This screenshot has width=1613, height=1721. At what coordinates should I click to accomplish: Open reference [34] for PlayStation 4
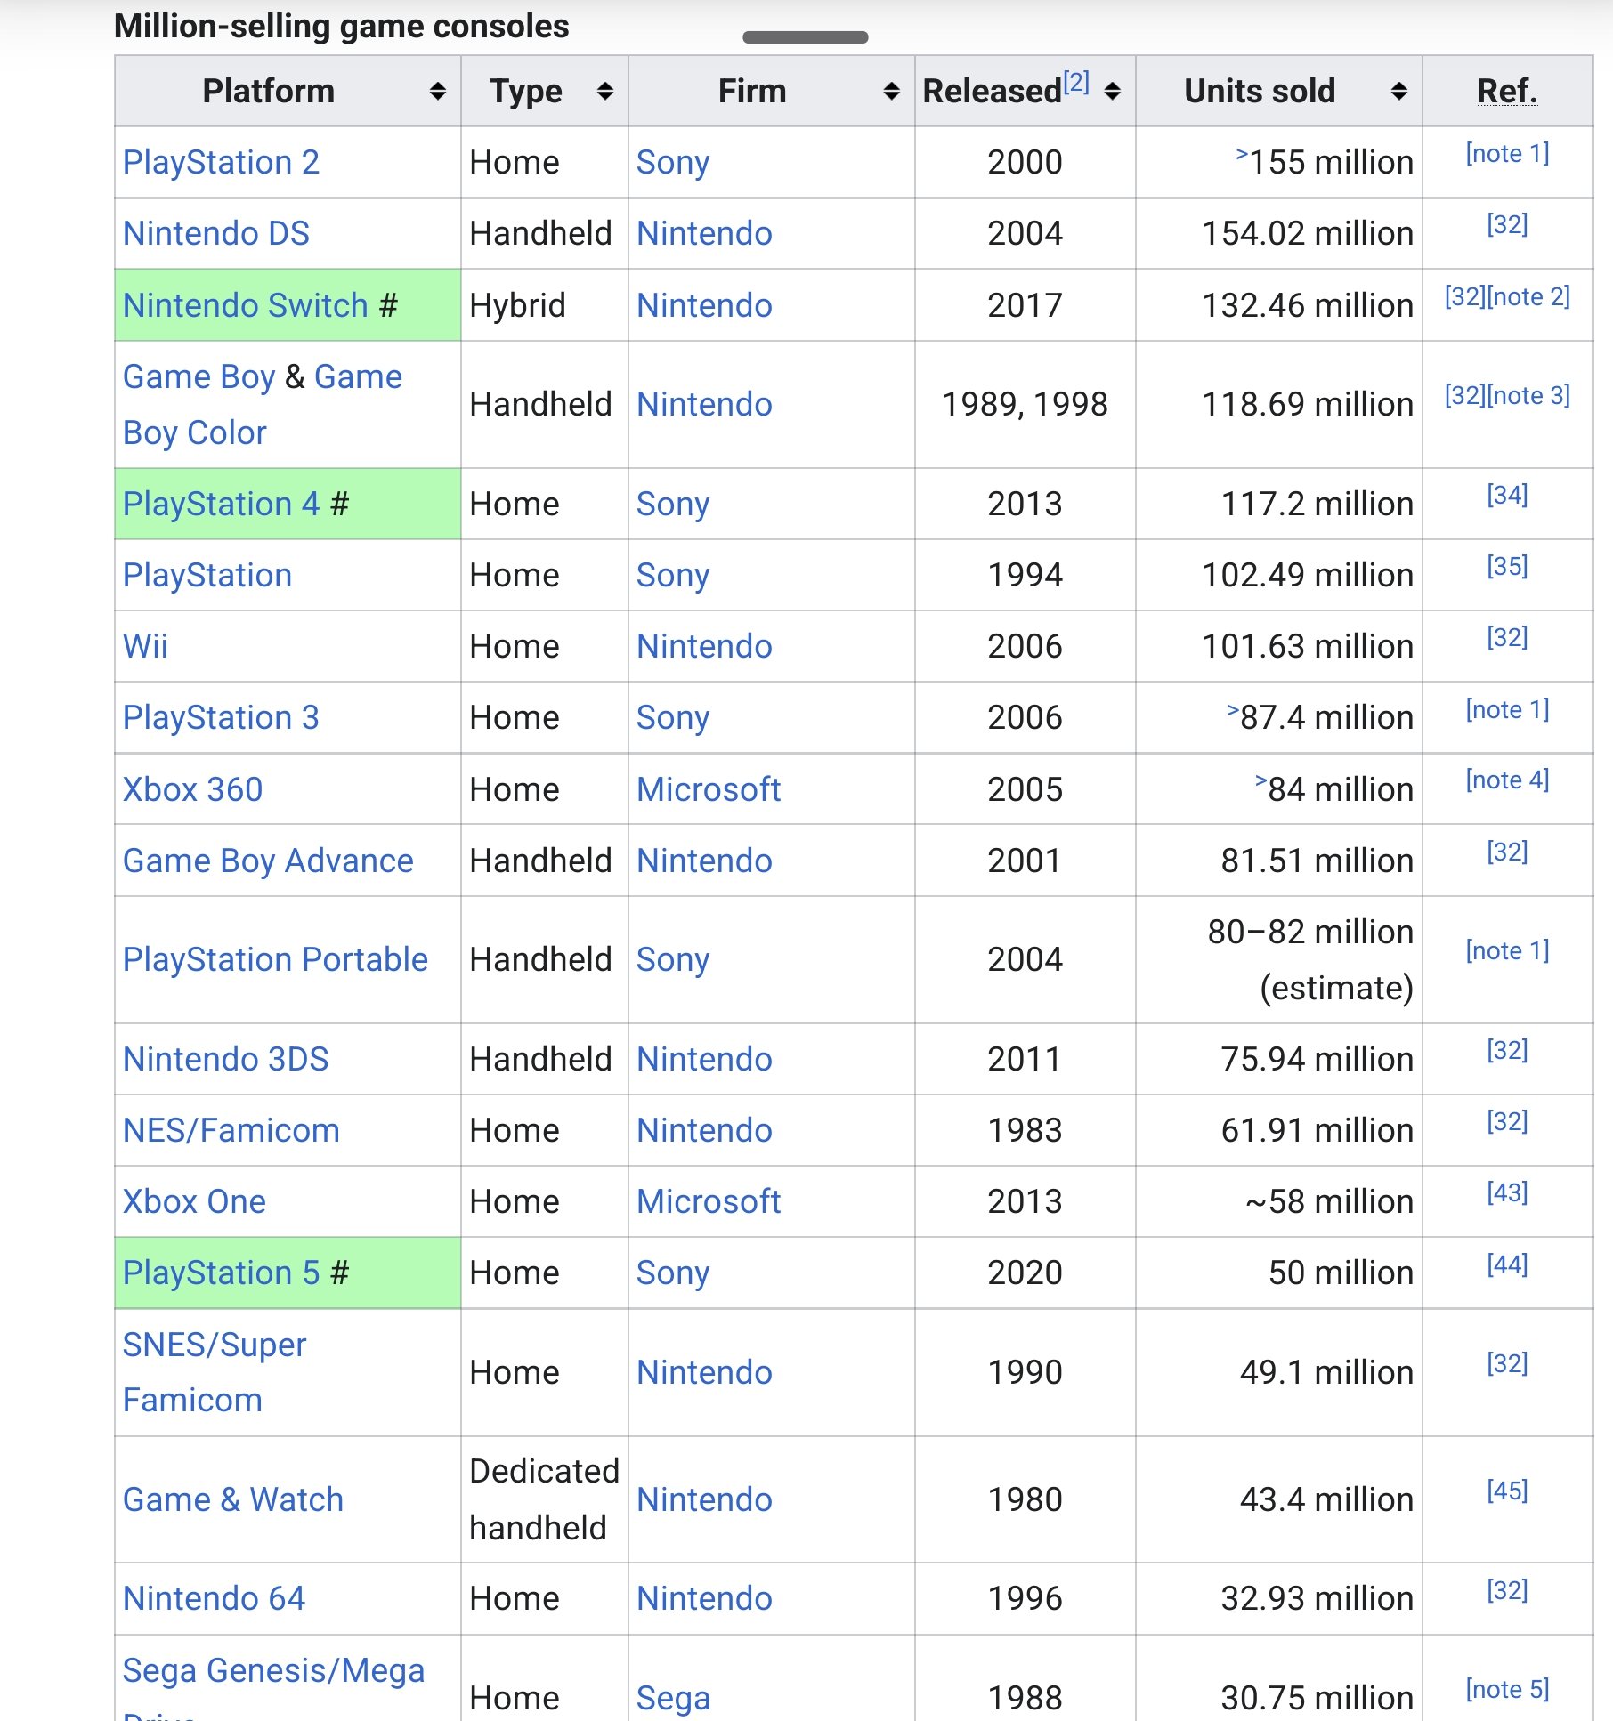point(1507,495)
